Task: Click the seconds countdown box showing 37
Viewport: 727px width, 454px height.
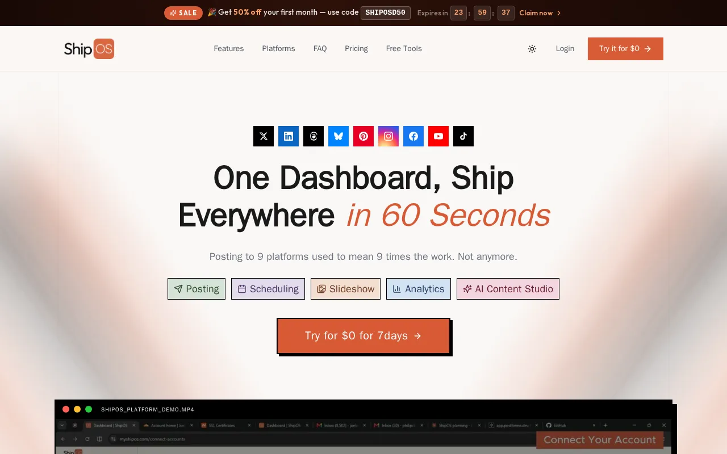Action: pyautogui.click(x=506, y=12)
